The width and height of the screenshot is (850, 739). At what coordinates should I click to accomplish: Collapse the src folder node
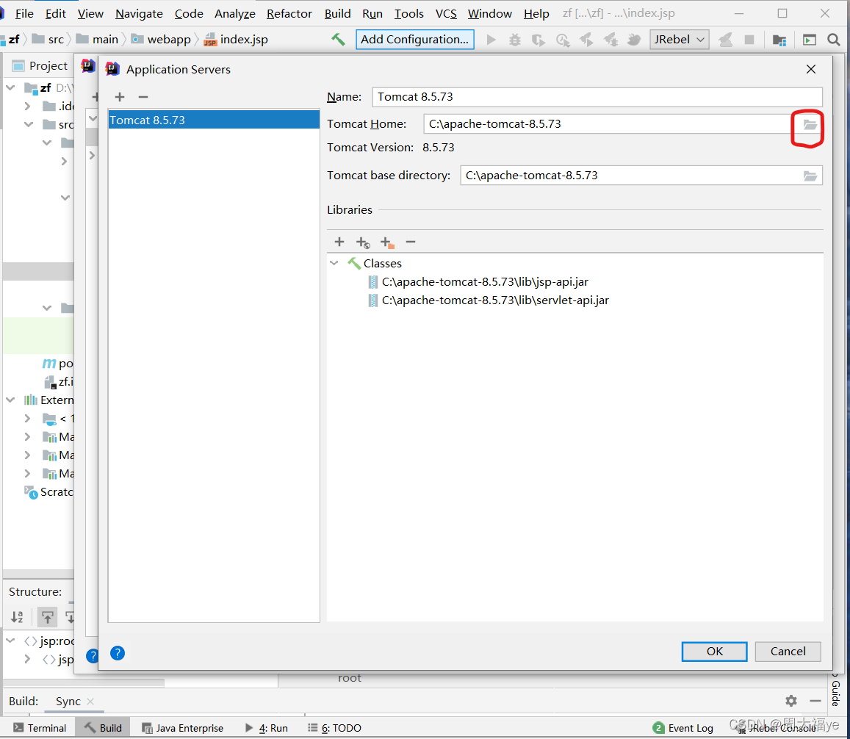[28, 124]
